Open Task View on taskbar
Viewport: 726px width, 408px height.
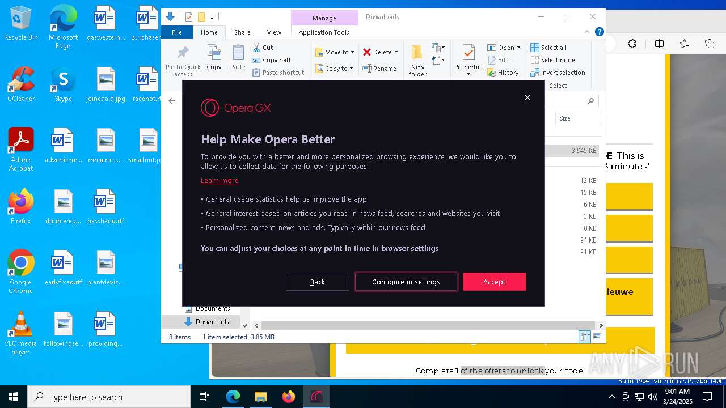[x=204, y=397]
